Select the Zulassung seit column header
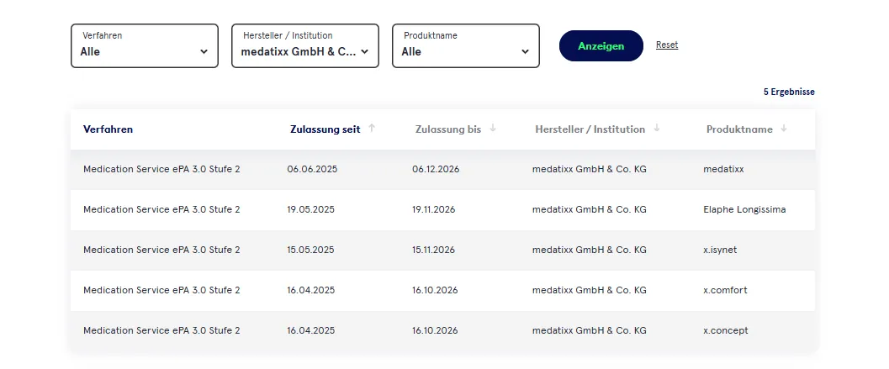 pyautogui.click(x=325, y=129)
